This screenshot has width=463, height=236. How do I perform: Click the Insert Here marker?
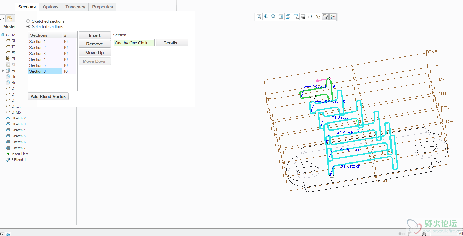tap(20, 154)
